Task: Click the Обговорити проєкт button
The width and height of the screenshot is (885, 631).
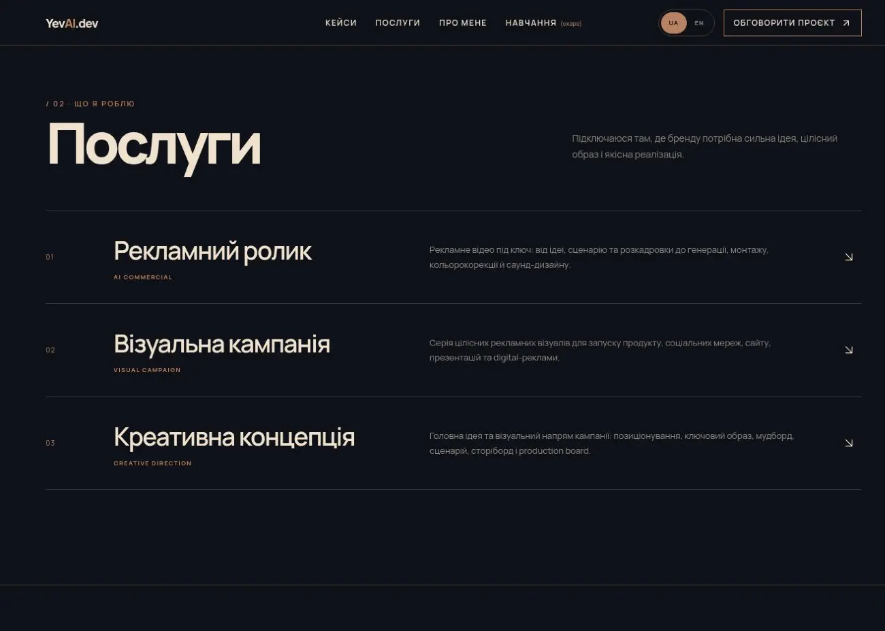Action: [792, 23]
